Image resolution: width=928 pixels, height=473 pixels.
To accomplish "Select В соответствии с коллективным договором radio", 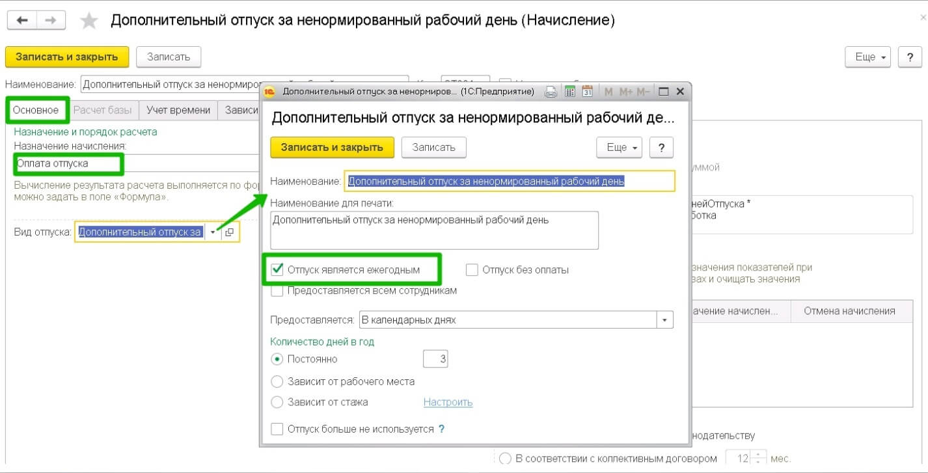I will coord(505,459).
